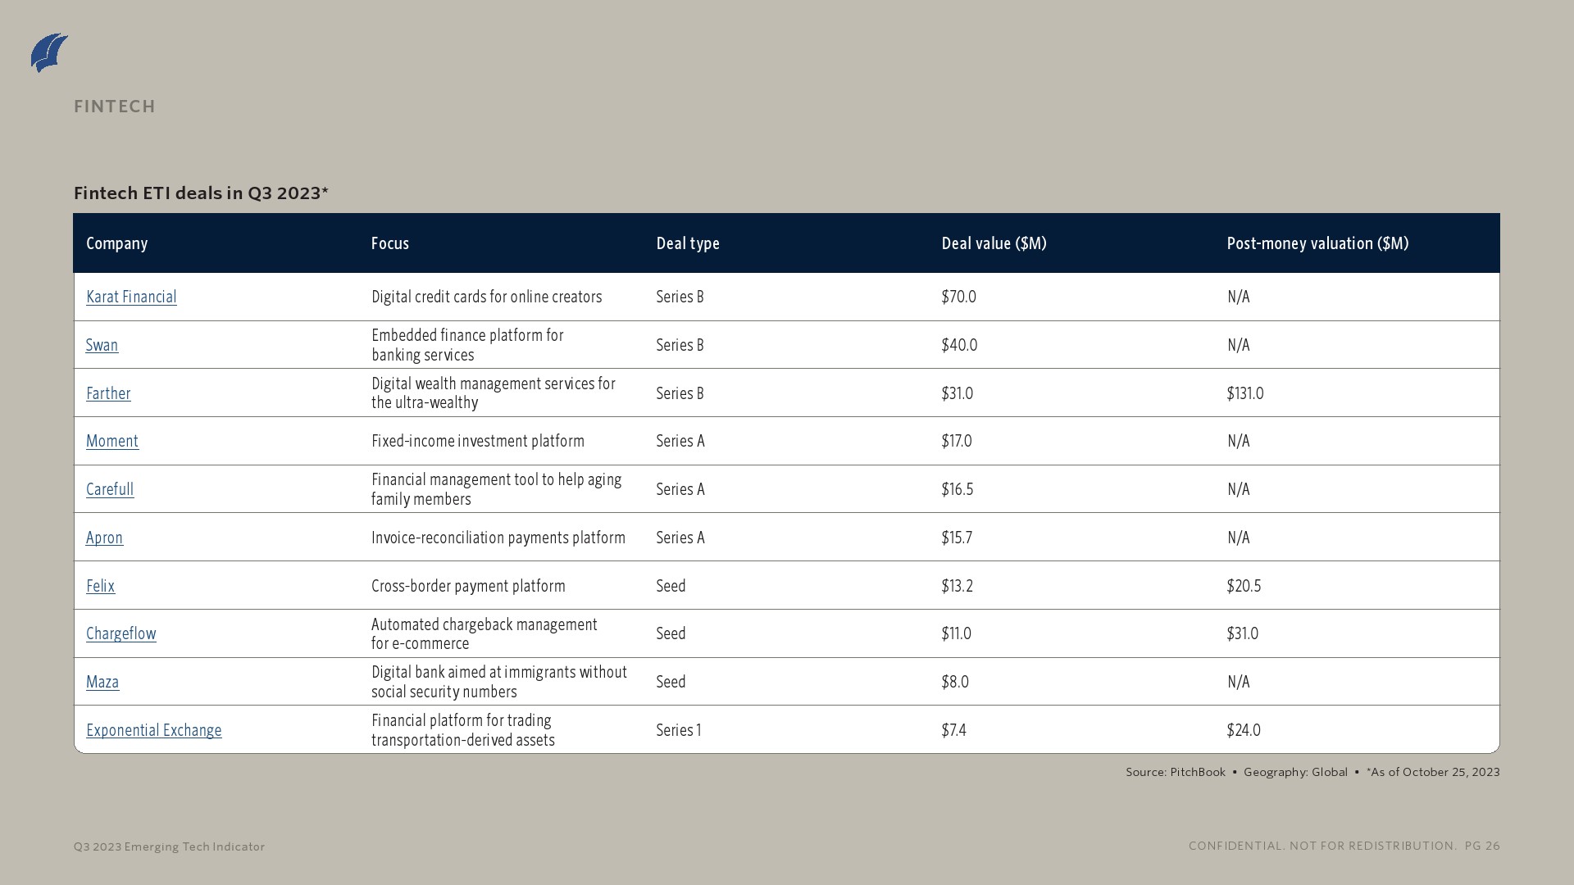Click the Company column header

click(116, 243)
